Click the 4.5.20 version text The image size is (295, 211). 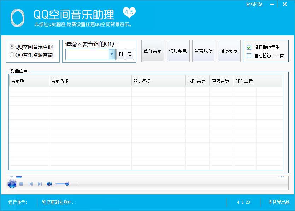click(243, 202)
